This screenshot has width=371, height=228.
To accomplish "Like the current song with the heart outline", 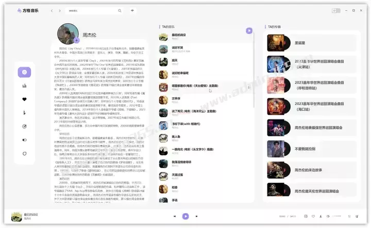I will coord(313,216).
